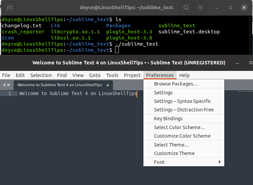Place cursor in the Welcome text line

pyautogui.click(x=78, y=93)
